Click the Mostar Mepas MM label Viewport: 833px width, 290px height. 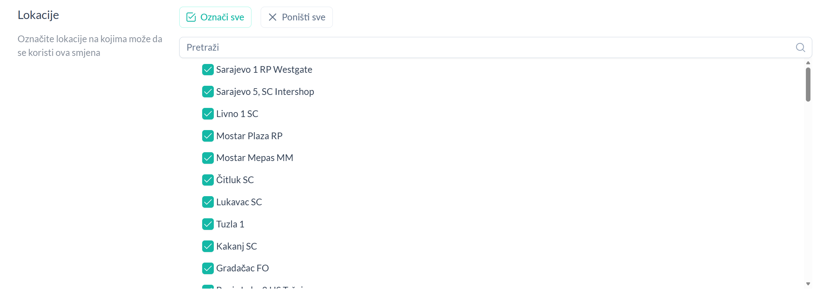pyautogui.click(x=254, y=158)
